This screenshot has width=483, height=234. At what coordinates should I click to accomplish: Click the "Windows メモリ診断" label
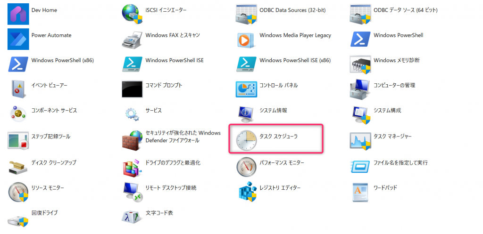click(396, 60)
